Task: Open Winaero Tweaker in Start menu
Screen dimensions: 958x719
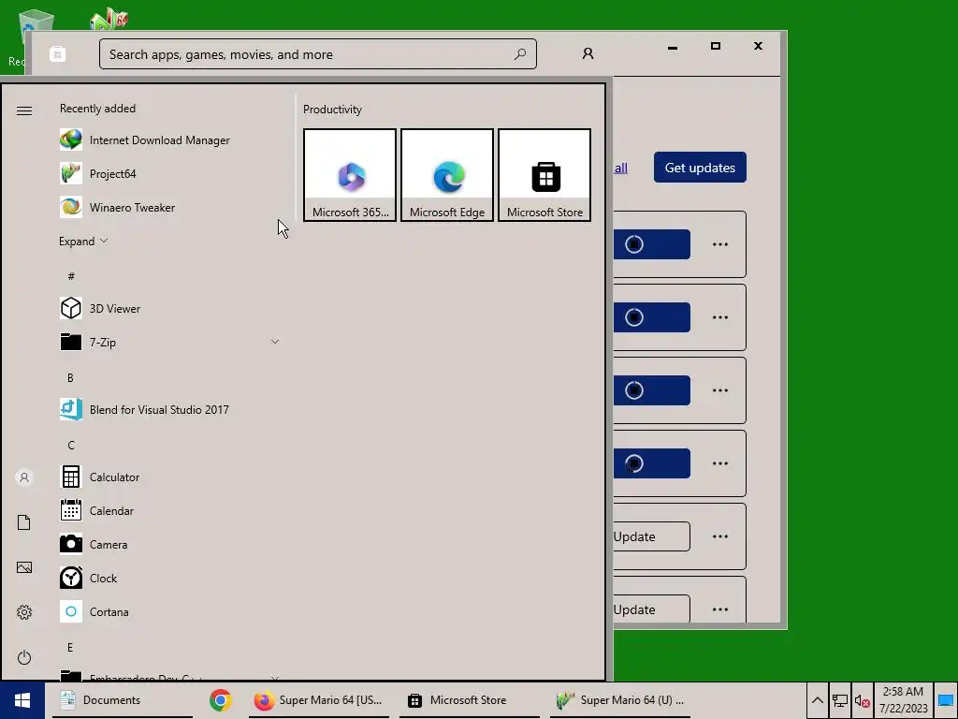Action: [171, 207]
